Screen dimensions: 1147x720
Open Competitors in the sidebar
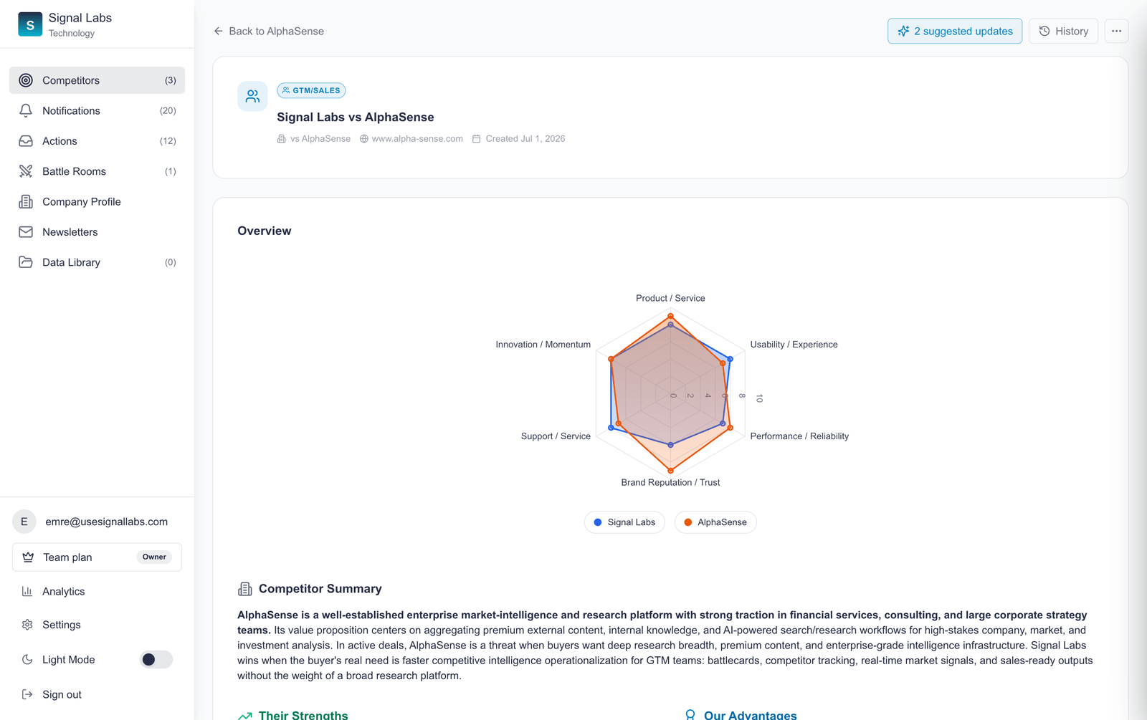[x=97, y=80]
